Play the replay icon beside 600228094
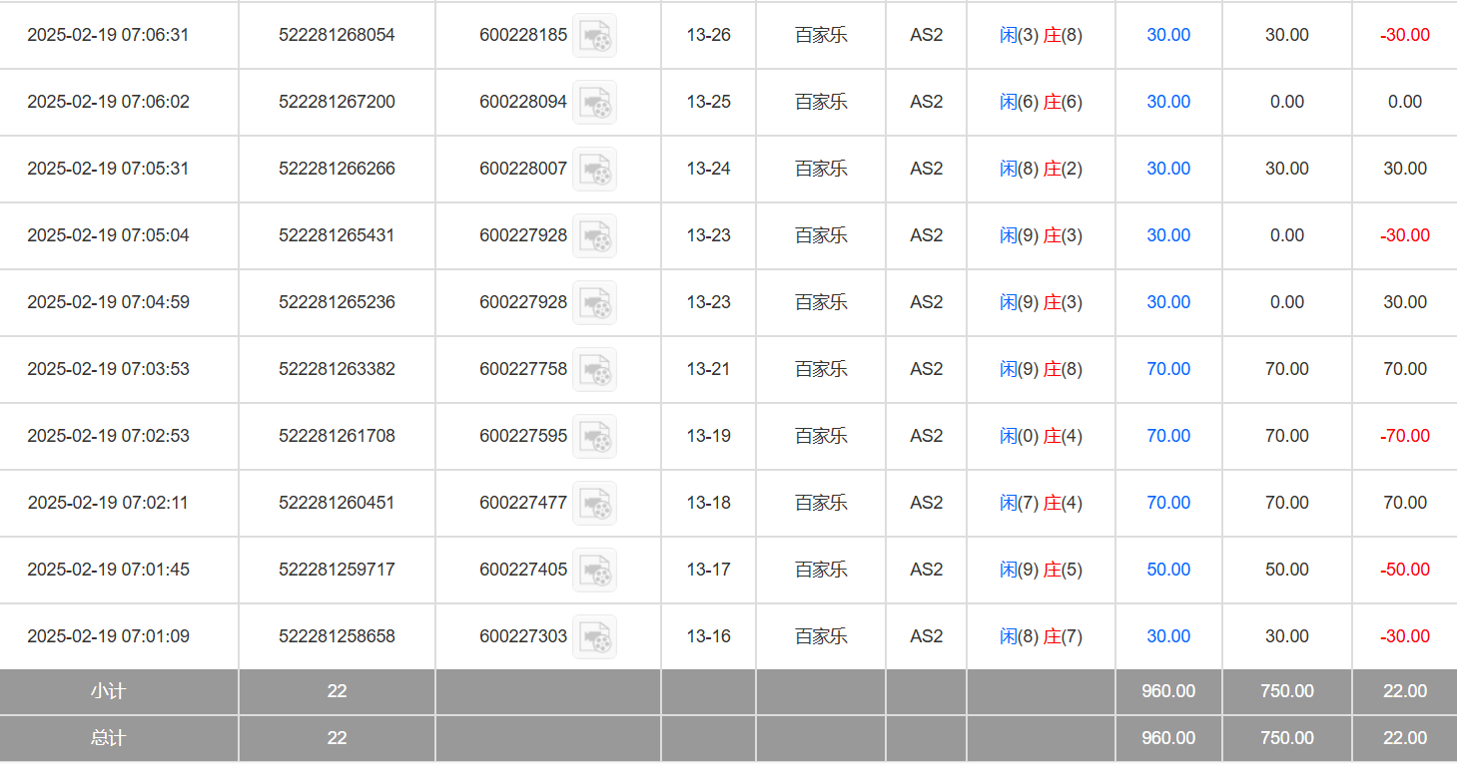The image size is (1457, 778). point(594,103)
